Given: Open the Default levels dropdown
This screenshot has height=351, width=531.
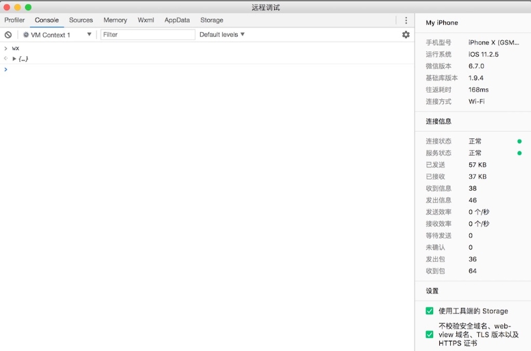Looking at the screenshot, I should coord(222,34).
